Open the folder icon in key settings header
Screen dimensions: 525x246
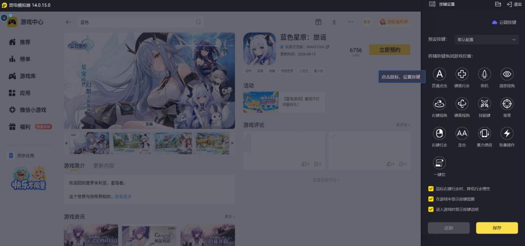click(x=498, y=4)
